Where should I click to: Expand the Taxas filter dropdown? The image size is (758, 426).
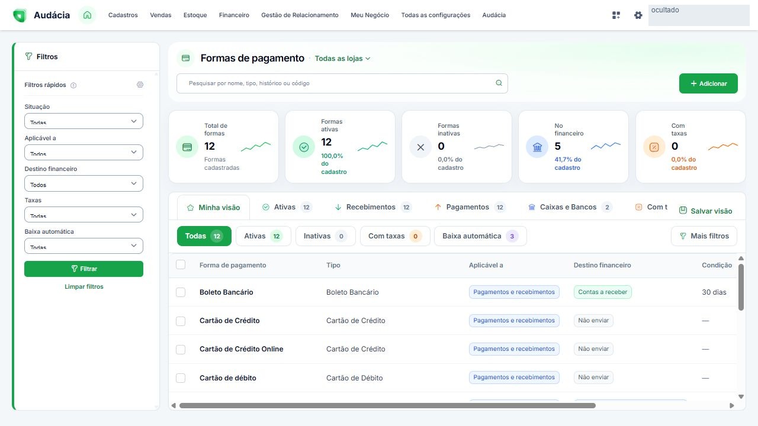(x=83, y=215)
